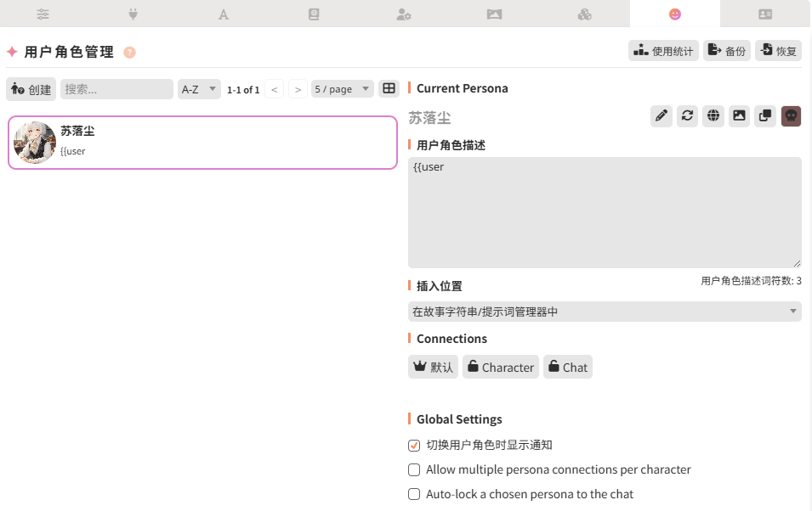The height and width of the screenshot is (511, 812).
Task: Click the pencil icon to rename persona
Action: pos(661,116)
